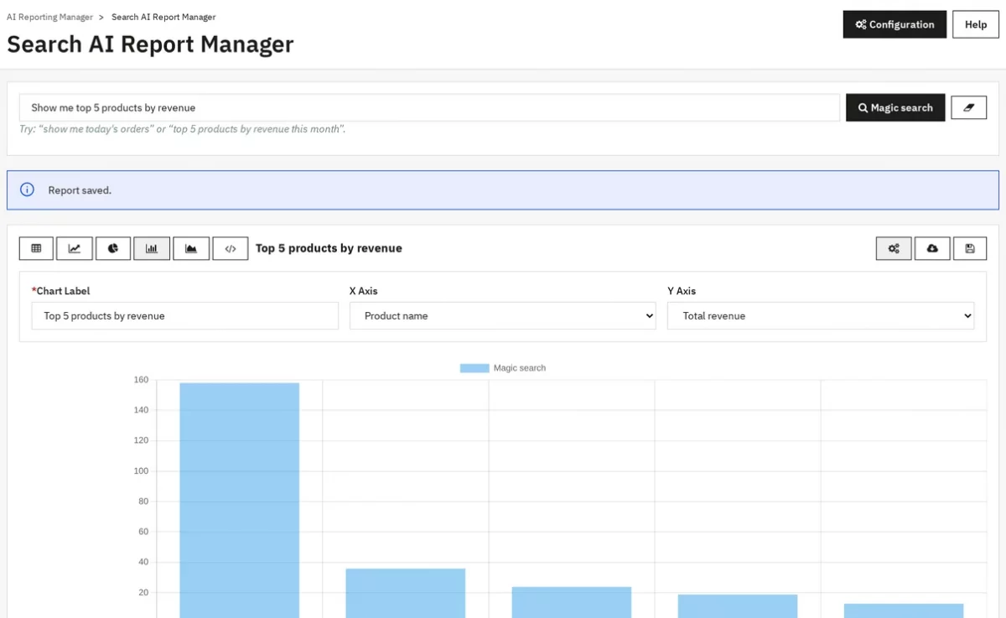
Task: Click the 160 value on the chart axis
Action: (x=141, y=380)
